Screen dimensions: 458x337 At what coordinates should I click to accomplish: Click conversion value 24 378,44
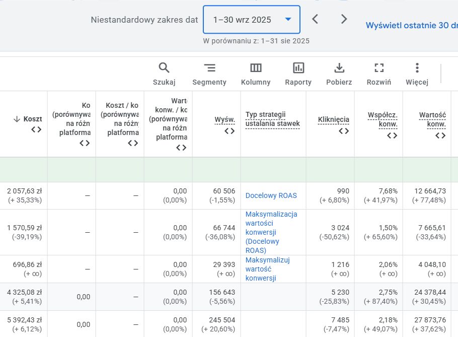coord(430,292)
